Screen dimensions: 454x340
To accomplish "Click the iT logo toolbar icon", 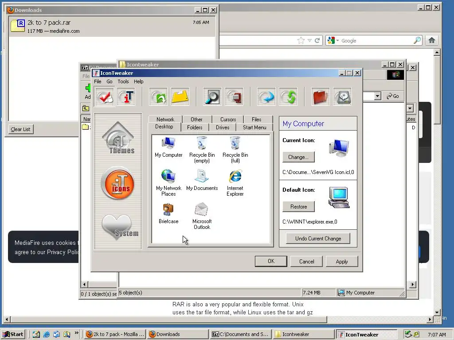I will tap(126, 97).
